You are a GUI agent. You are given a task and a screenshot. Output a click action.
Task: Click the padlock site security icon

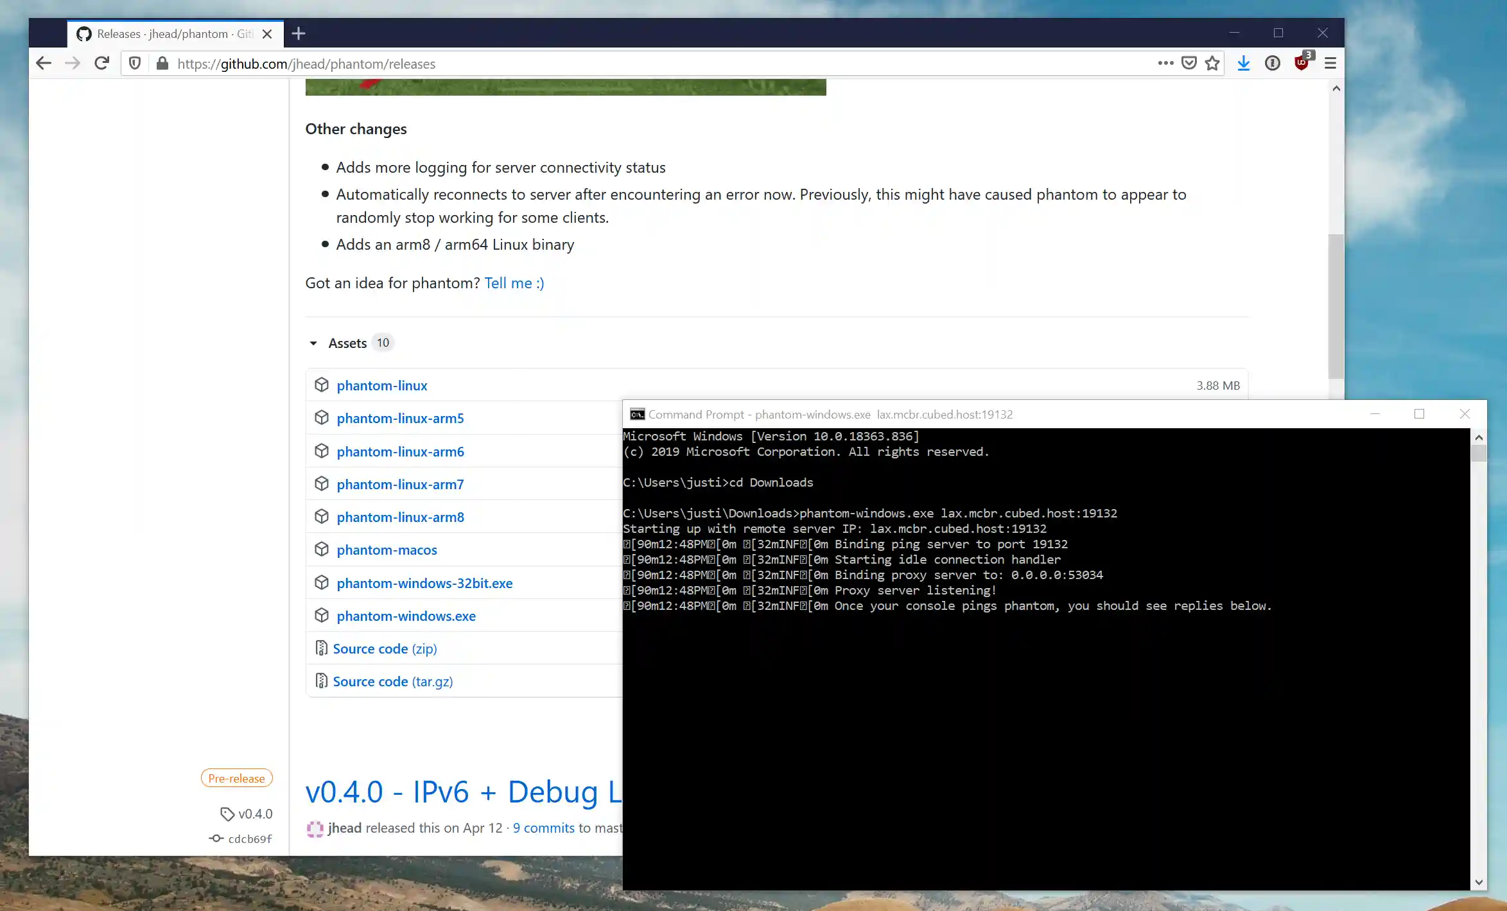coord(162,64)
